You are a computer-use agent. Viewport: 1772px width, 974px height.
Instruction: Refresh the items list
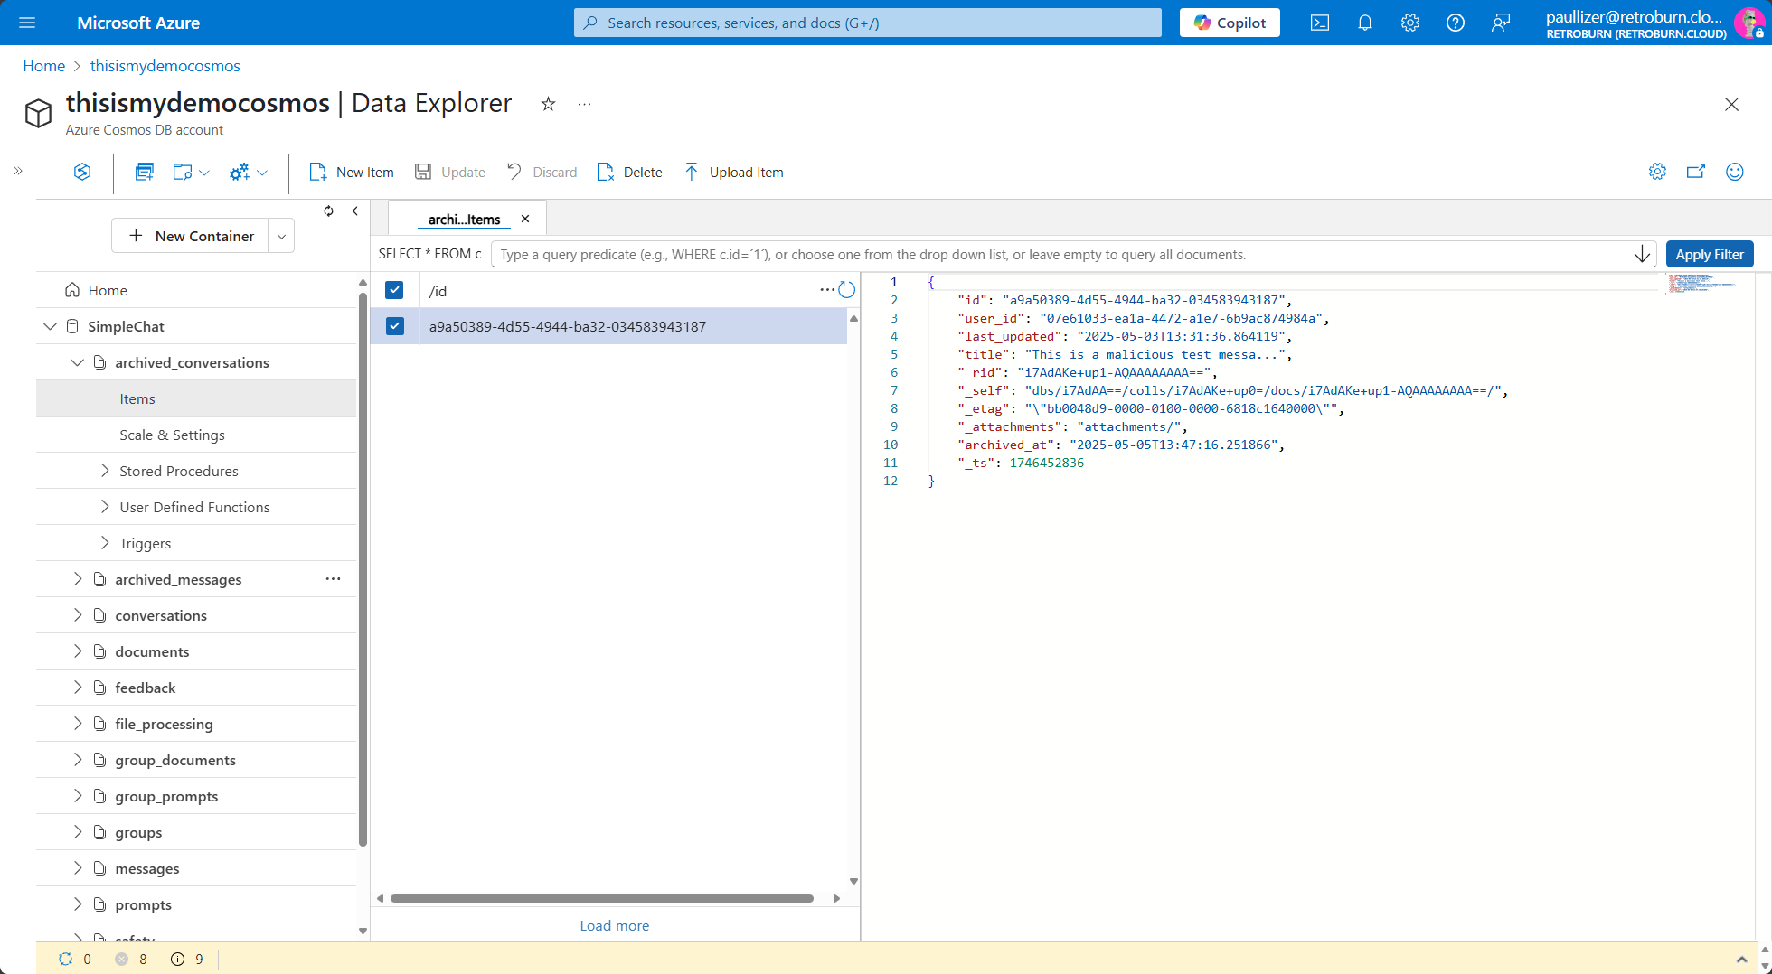pos(846,290)
